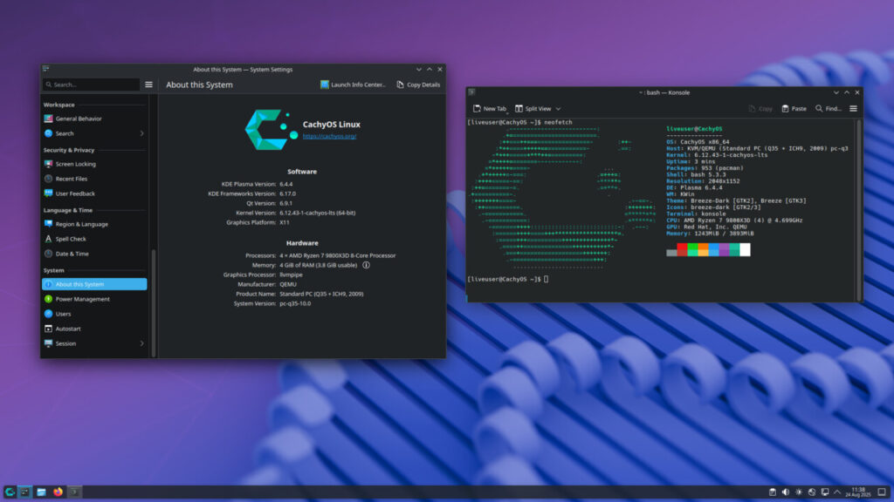The width and height of the screenshot is (894, 502).
Task: Select General Behavior under Workspace
Action: (x=79, y=118)
